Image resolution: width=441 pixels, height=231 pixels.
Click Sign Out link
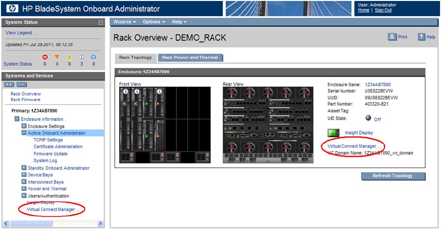coord(383,10)
